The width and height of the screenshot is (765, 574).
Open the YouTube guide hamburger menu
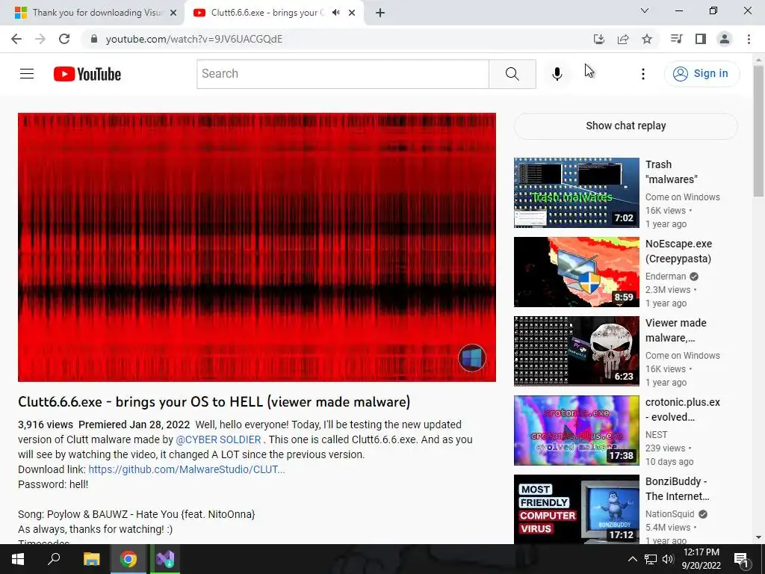[27, 74]
